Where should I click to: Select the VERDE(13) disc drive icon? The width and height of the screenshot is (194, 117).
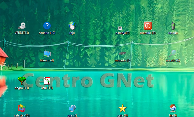click(x=22, y=26)
